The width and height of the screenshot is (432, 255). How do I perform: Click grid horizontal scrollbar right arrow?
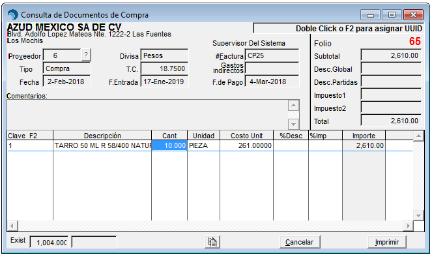pyautogui.click(x=408, y=226)
